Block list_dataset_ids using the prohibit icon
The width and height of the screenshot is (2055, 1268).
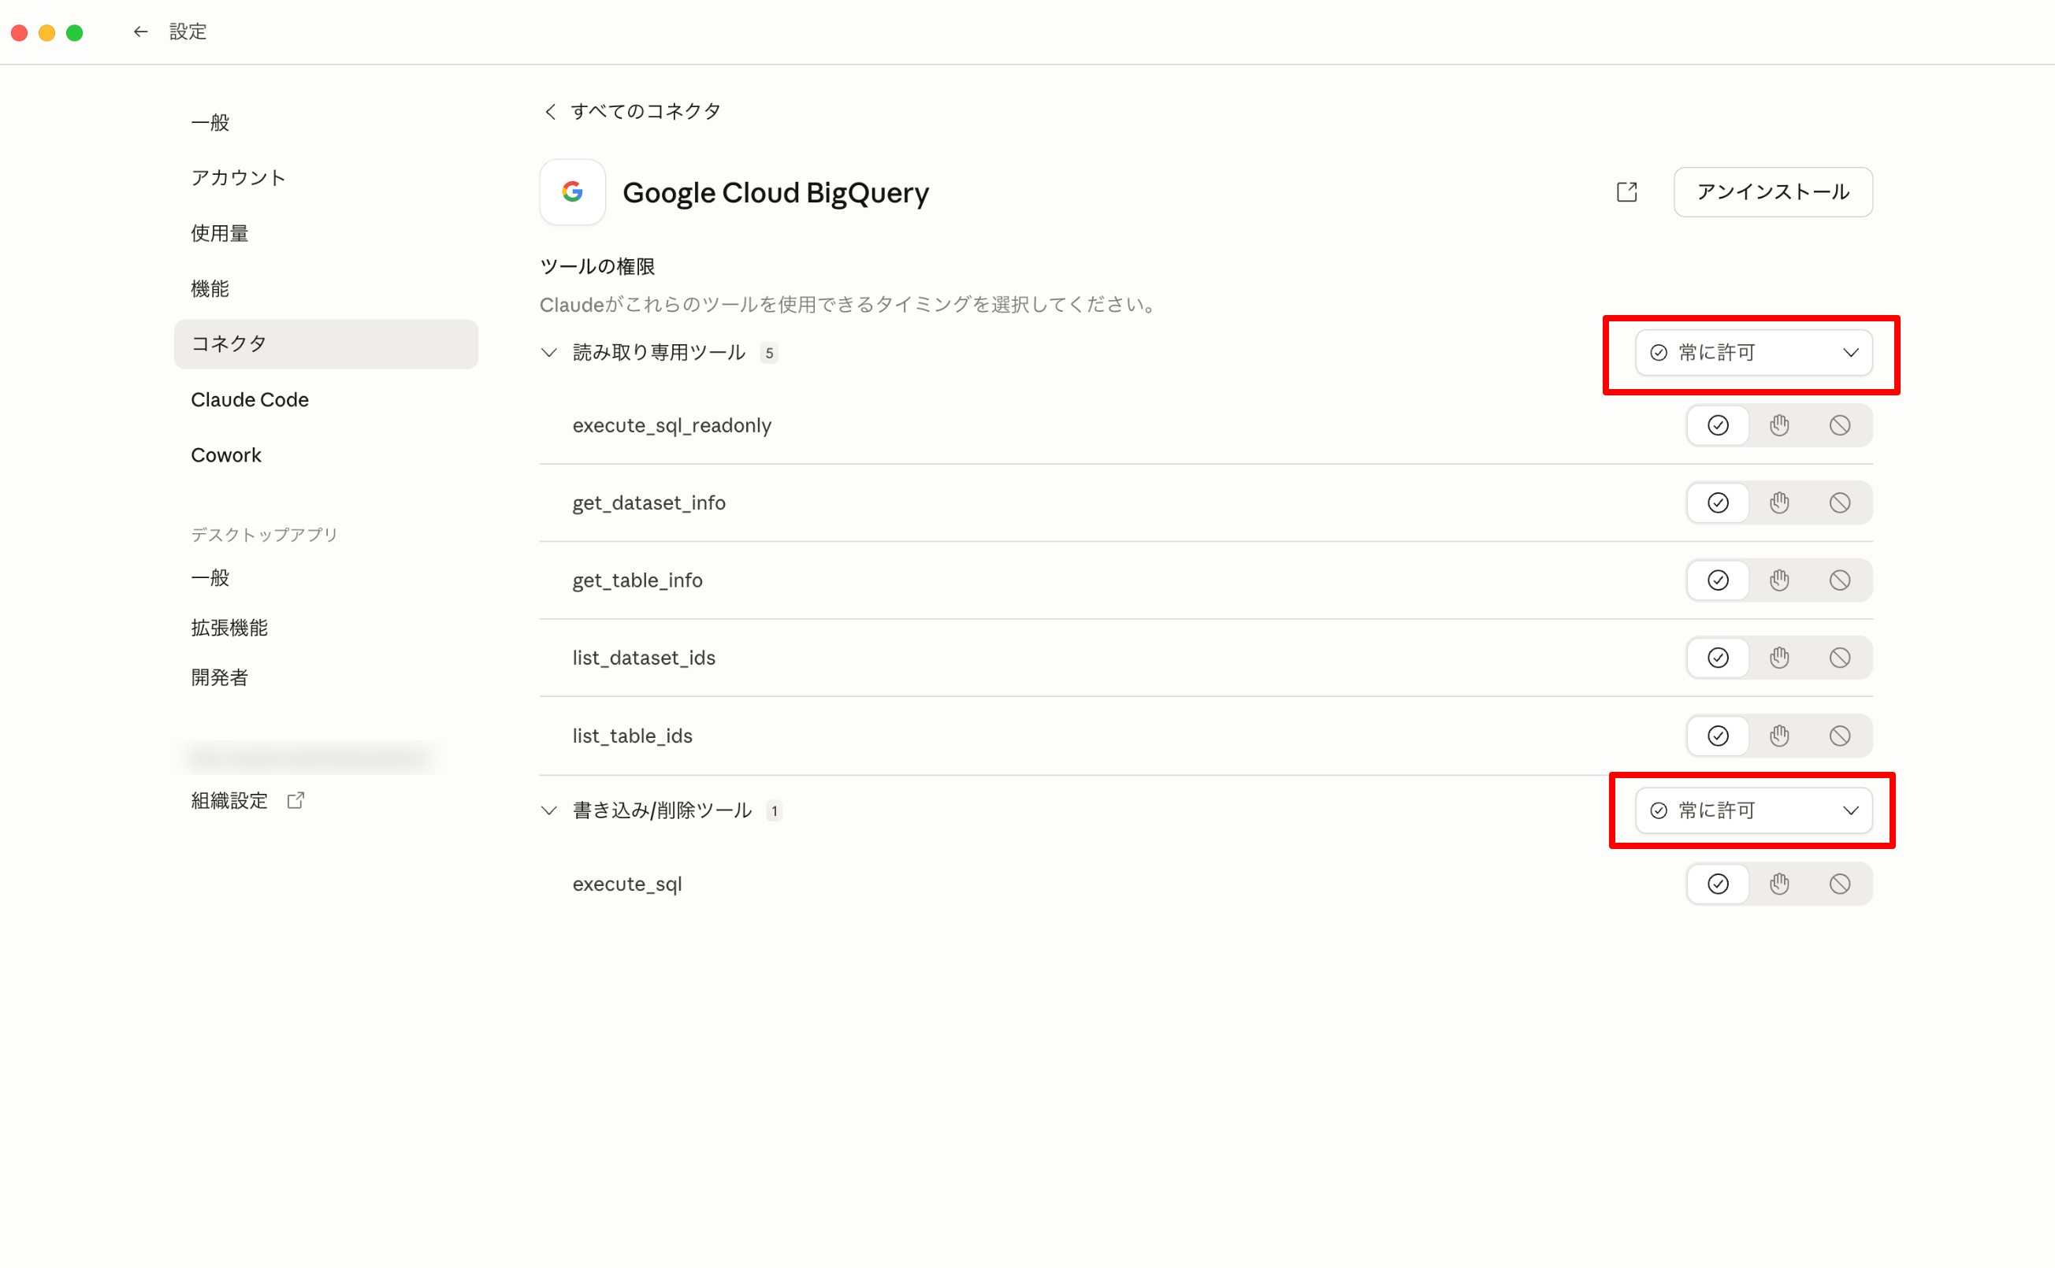[1839, 658]
